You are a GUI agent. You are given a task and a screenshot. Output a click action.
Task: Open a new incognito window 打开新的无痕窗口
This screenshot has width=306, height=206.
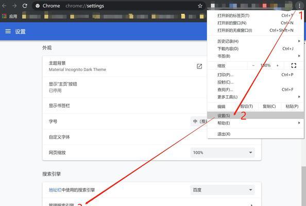[256, 30]
